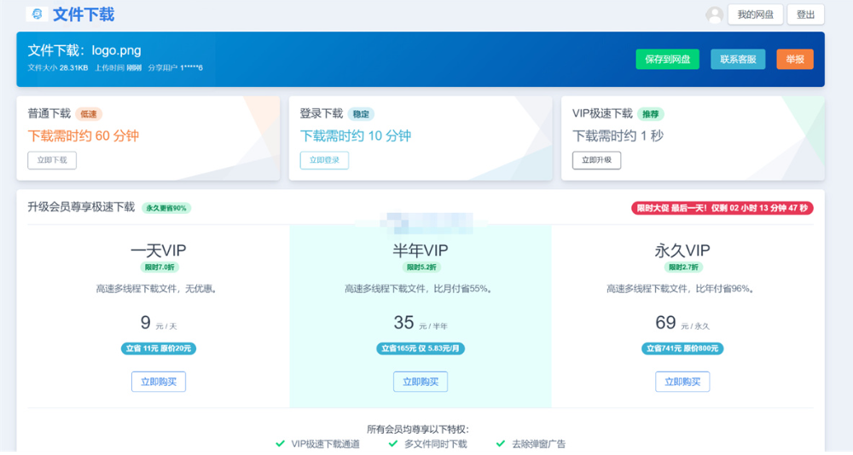The height and width of the screenshot is (455, 853).
Task: Click the 稳定 badge next to 登录下载
Action: 361,114
